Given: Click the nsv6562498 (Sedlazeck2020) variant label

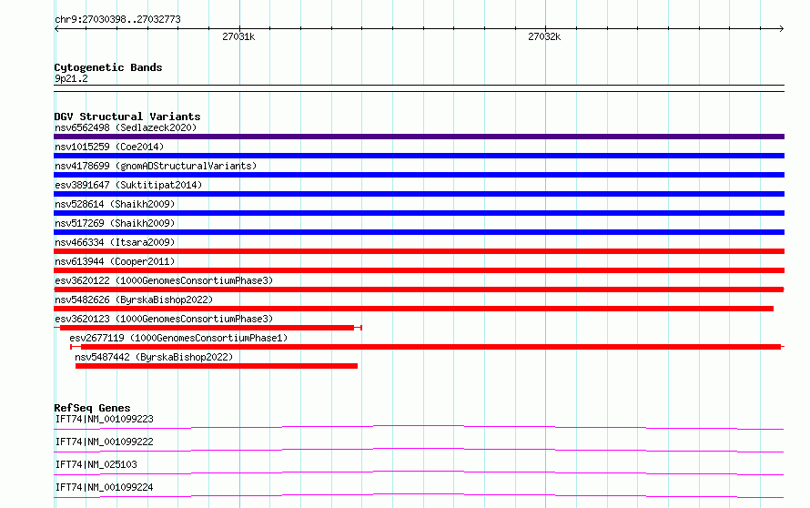Looking at the screenshot, I should pyautogui.click(x=126, y=127).
